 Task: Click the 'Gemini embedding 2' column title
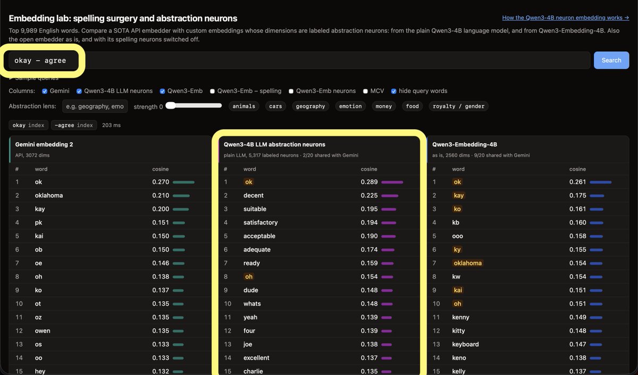(x=44, y=144)
